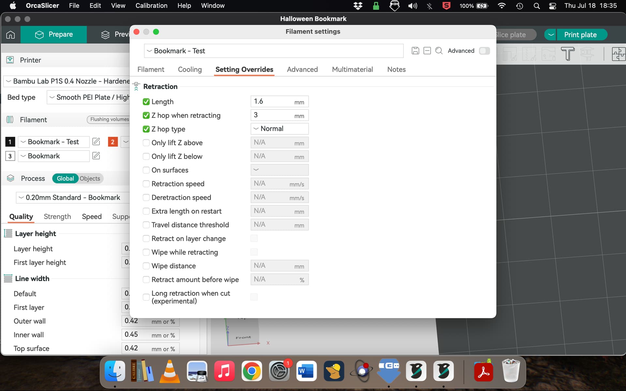Search settings with magnifier icon in dialog
The width and height of the screenshot is (626, 391).
click(x=439, y=51)
